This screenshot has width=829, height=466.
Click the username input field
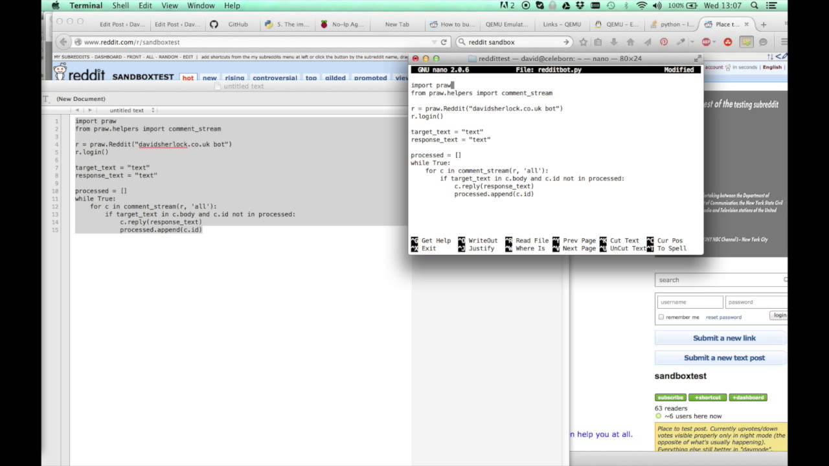[x=690, y=302]
